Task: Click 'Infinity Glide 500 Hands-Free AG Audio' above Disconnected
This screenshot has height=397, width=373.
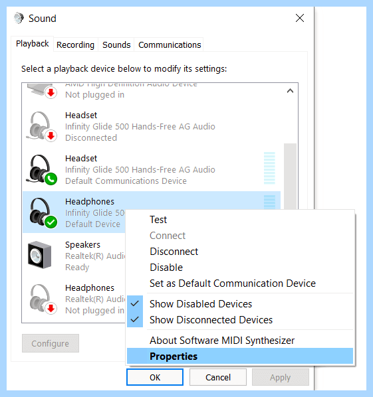Action: coord(140,126)
